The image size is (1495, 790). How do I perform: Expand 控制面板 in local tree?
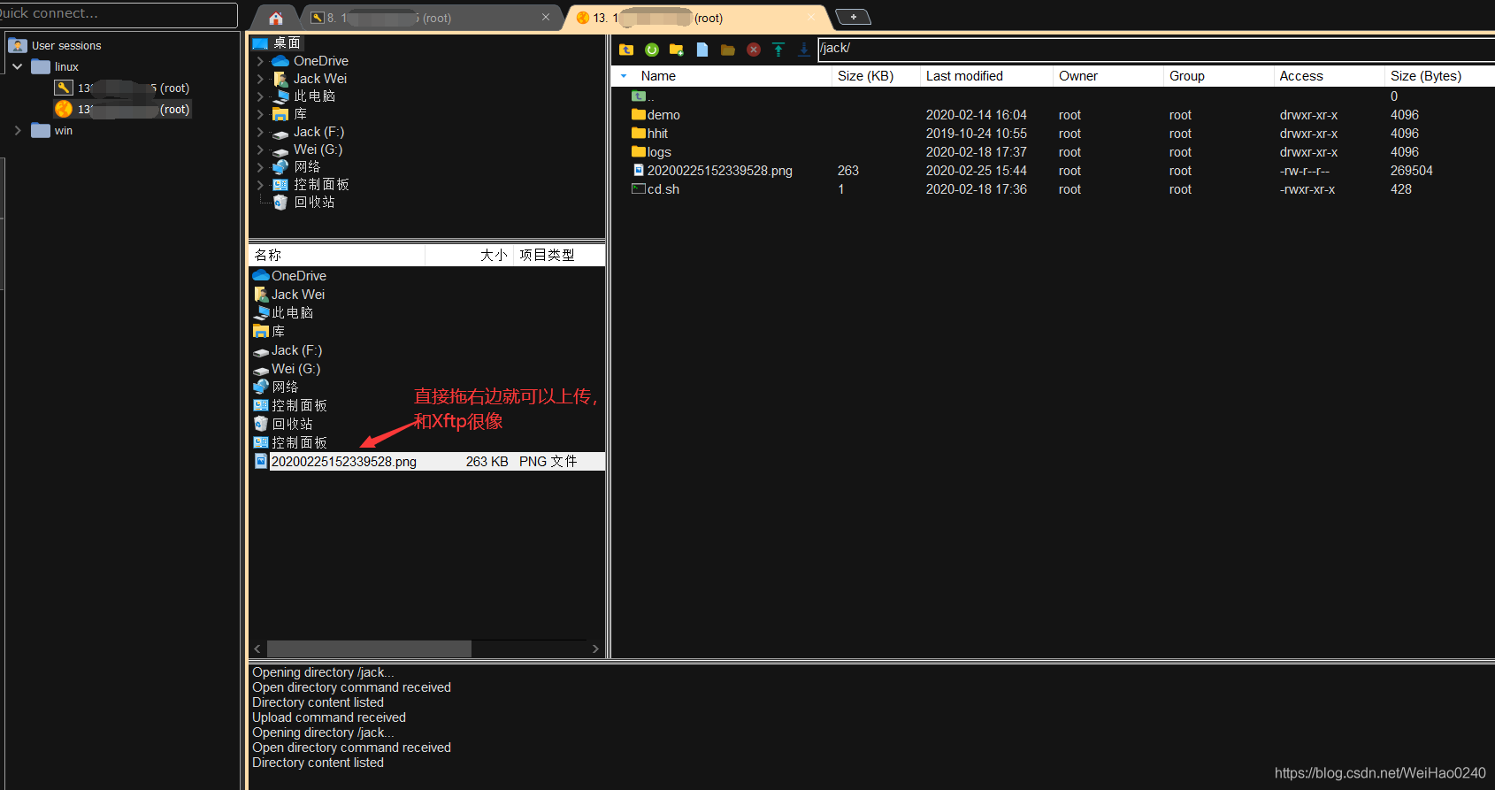(260, 185)
